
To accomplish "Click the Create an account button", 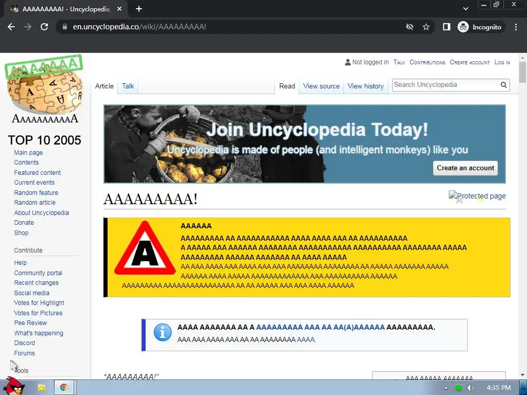I will pos(465,168).
